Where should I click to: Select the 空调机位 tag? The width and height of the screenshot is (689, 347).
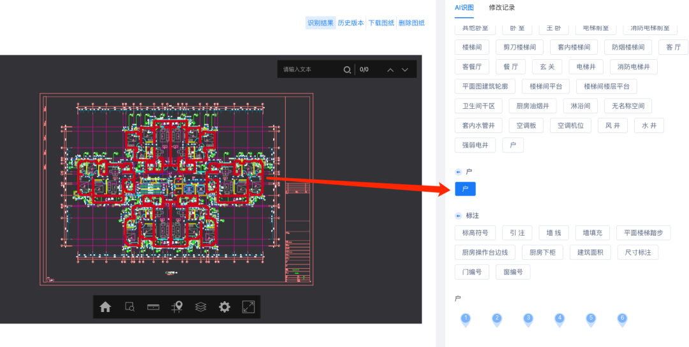click(570, 125)
